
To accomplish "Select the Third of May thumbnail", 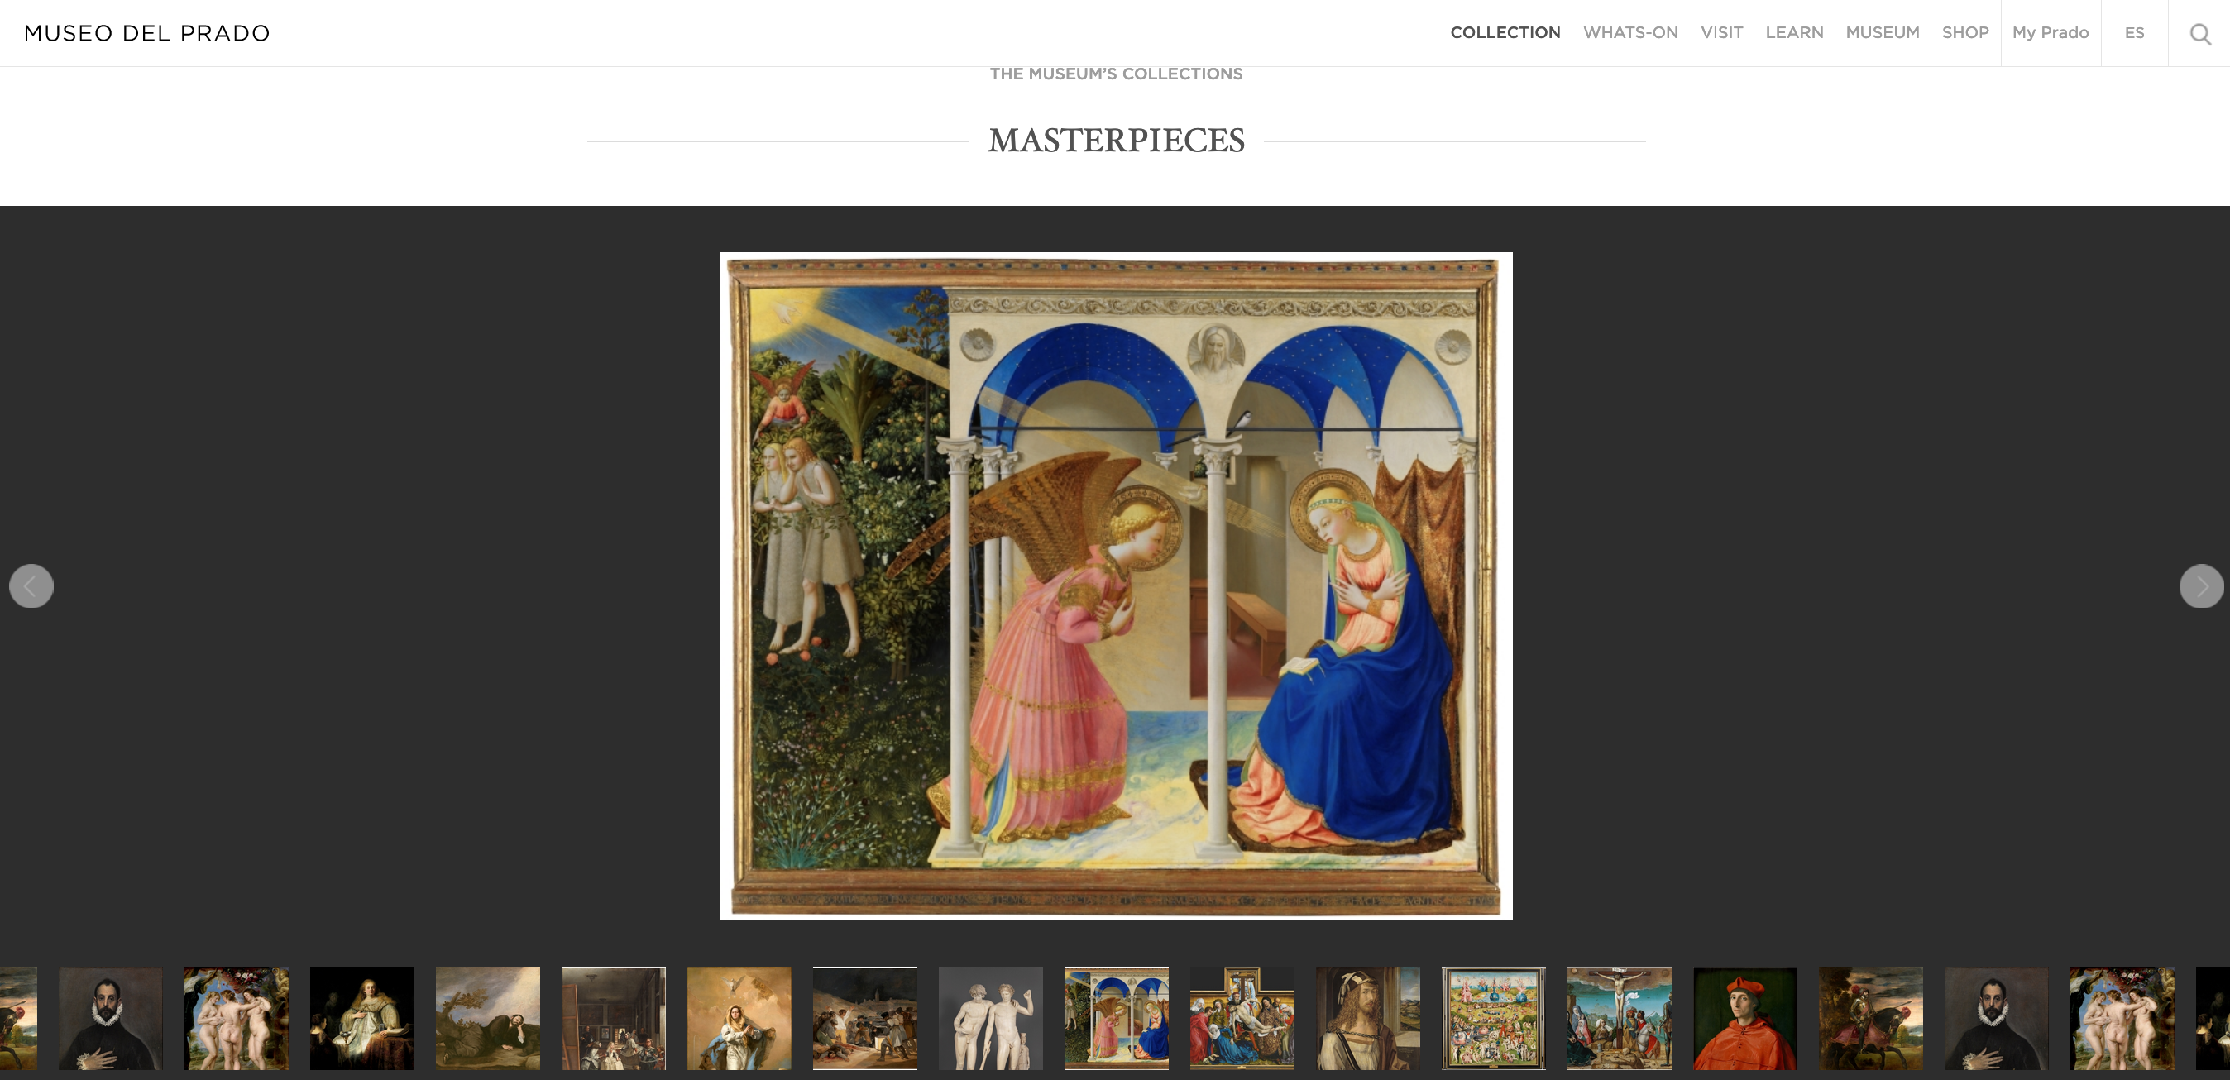I will tap(865, 1018).
